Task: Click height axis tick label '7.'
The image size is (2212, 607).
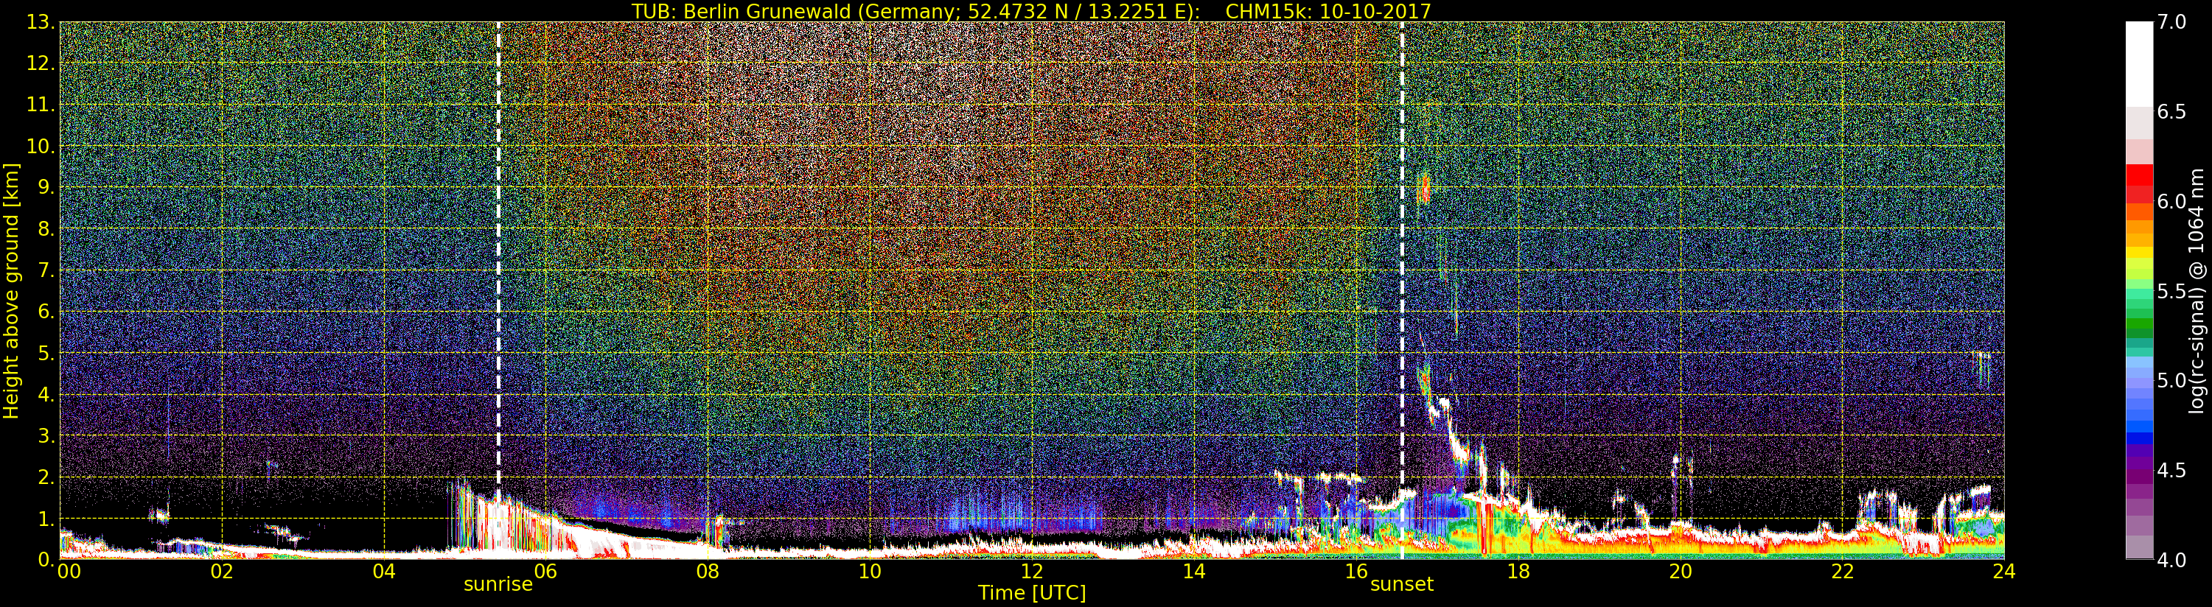Action: tap(46, 270)
